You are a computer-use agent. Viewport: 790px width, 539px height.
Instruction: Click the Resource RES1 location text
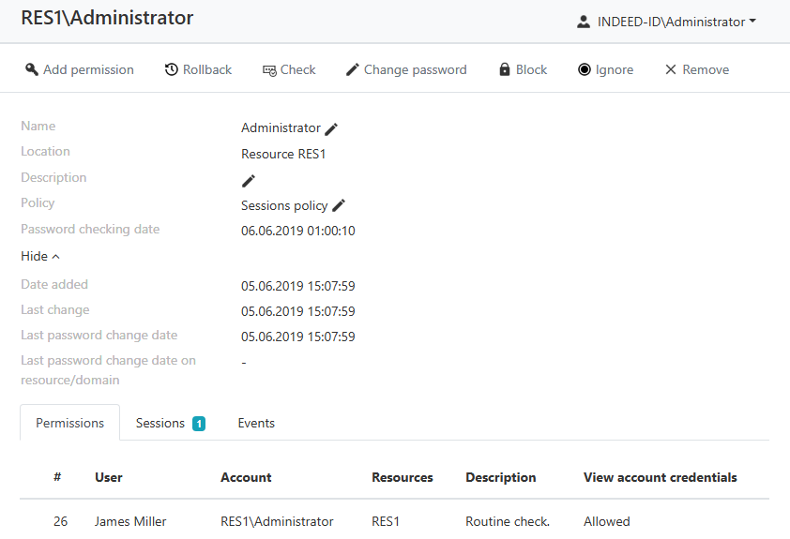[283, 155]
